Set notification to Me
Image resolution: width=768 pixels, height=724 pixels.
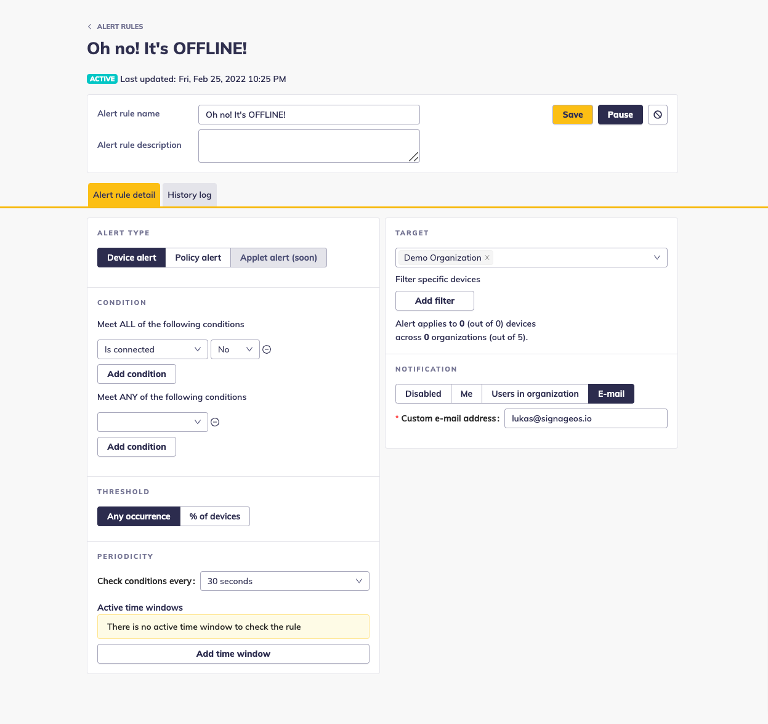(466, 394)
